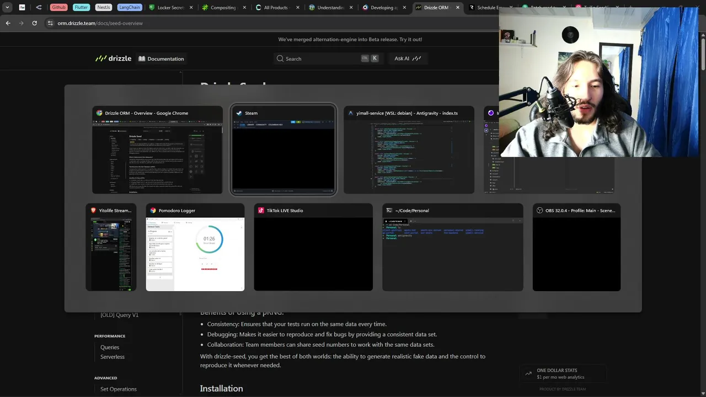Viewport: 706px width, 397px height.
Task: Open the Yitolife Stream window thumbnail
Action: click(111, 247)
